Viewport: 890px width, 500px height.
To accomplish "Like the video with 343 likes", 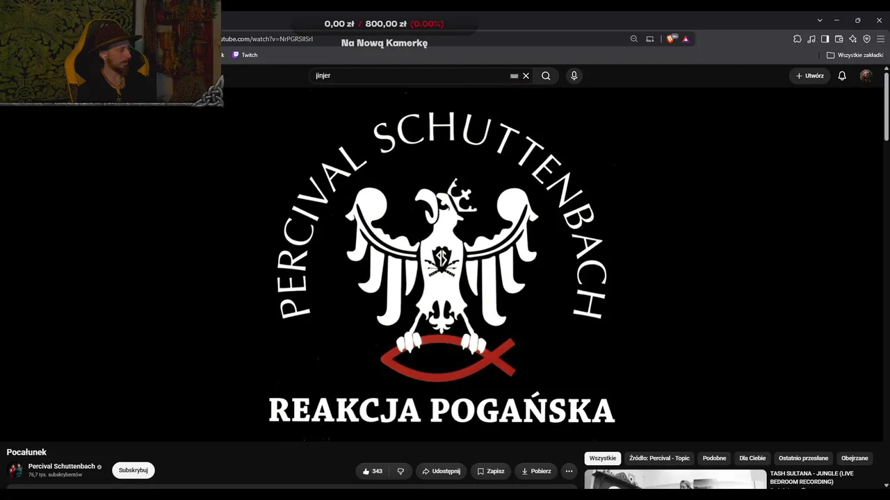I will point(373,471).
